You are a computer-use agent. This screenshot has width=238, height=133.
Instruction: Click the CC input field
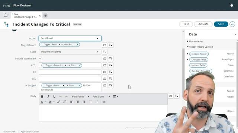(x=70, y=72)
